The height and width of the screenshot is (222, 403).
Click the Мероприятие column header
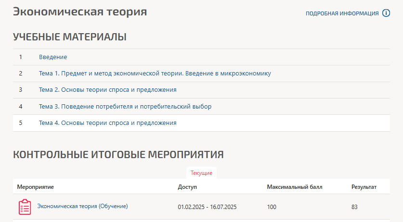(x=35, y=186)
